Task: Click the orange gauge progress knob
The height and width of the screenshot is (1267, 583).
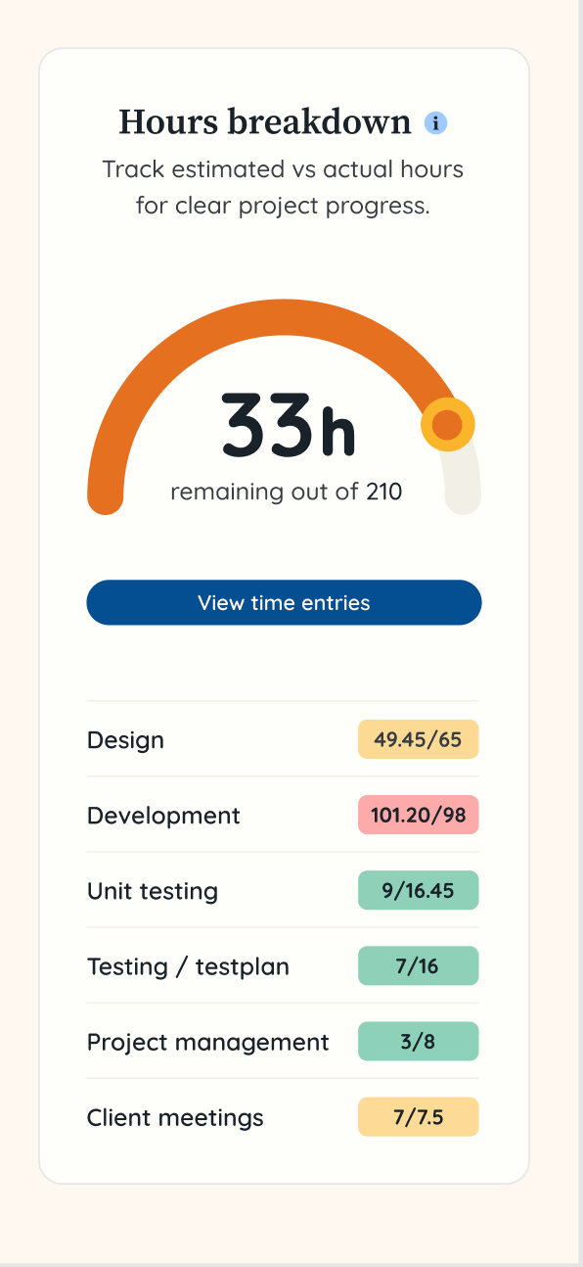Action: tap(448, 425)
